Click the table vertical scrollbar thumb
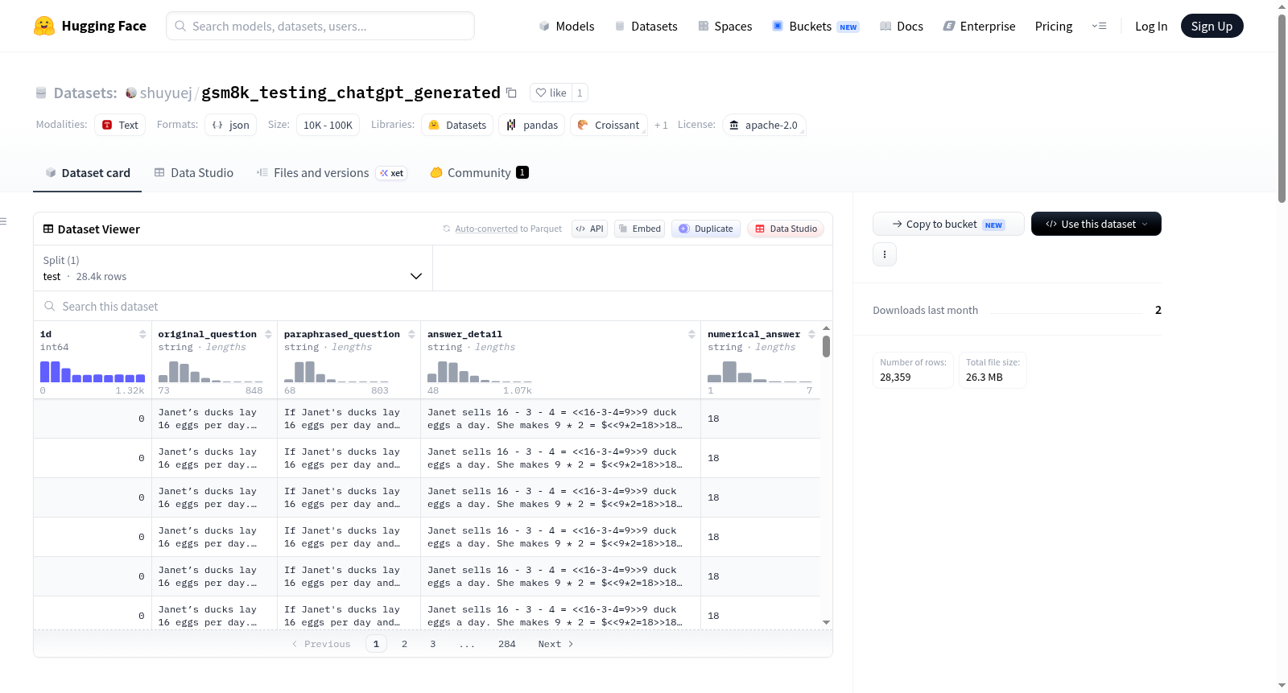This screenshot has height=693, width=1288. [826, 346]
